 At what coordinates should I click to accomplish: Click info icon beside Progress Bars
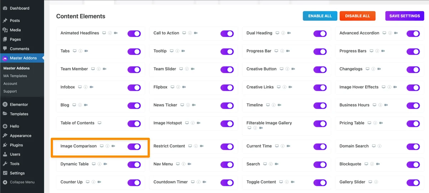click(377, 51)
